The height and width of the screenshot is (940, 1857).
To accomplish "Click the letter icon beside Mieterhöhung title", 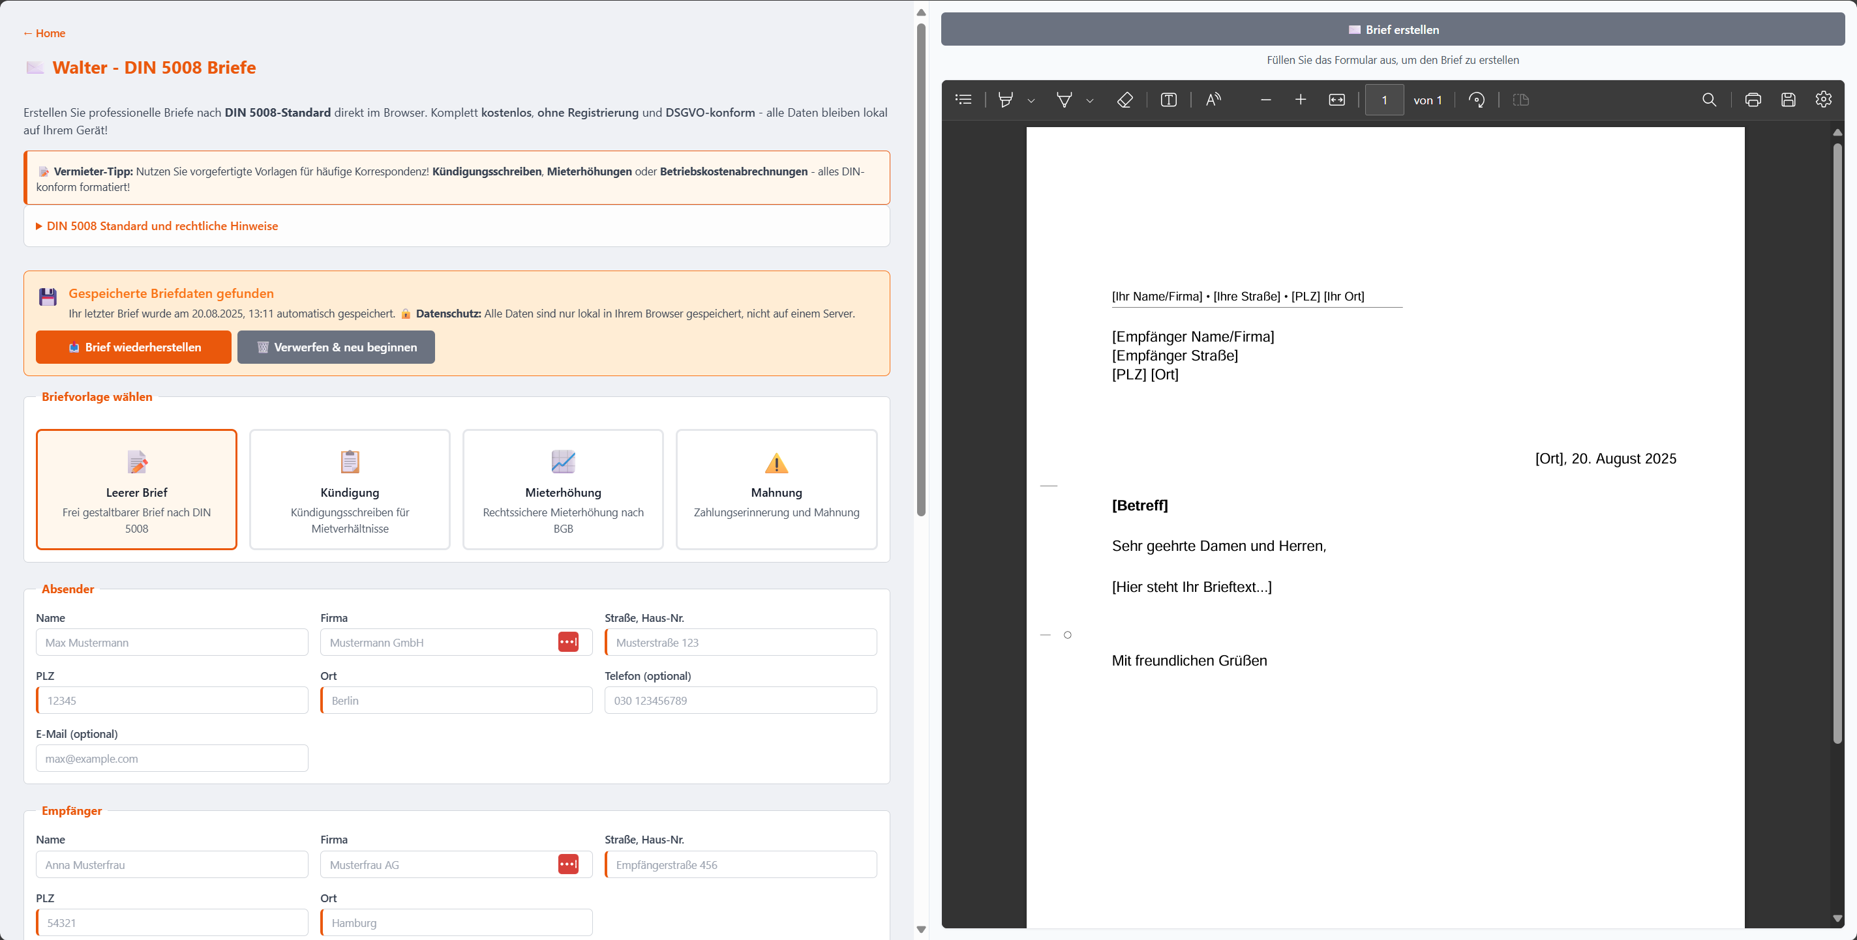I will pos(563,462).
